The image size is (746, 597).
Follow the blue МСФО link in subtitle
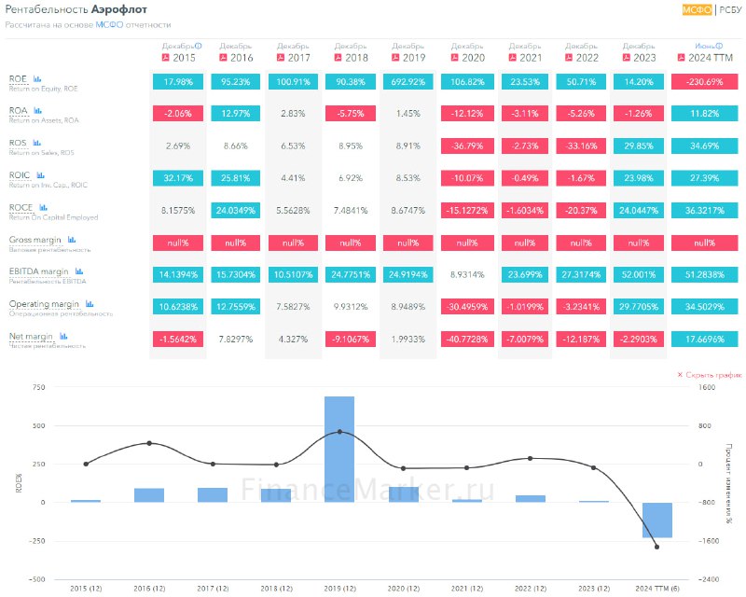click(109, 25)
